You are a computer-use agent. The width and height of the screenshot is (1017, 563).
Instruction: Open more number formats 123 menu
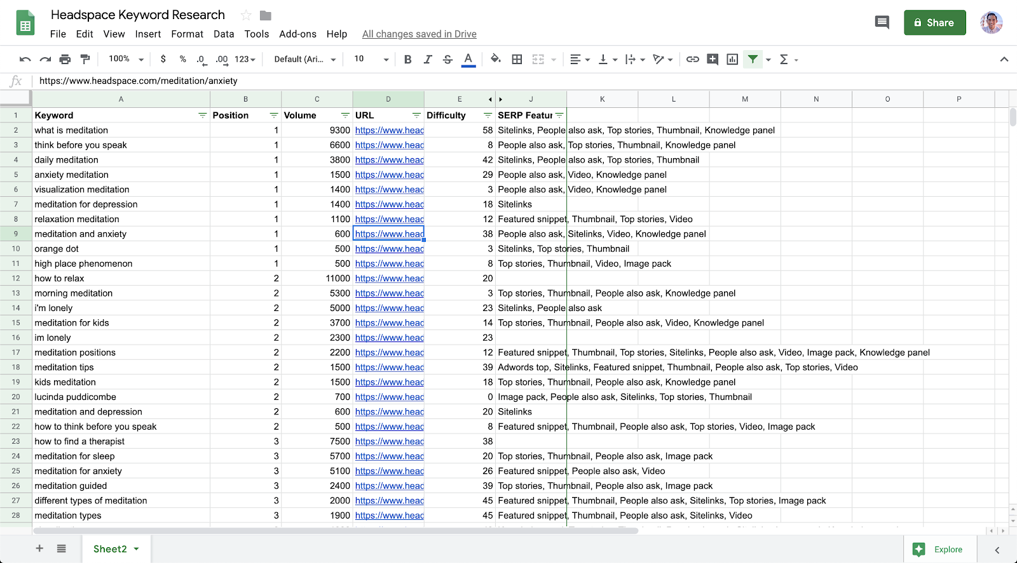[x=245, y=59]
